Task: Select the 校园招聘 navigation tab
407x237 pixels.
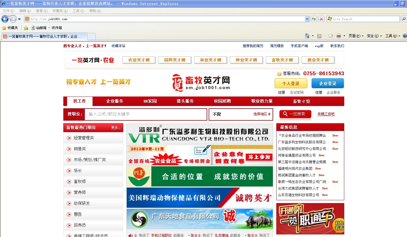Action: pyautogui.click(x=222, y=101)
